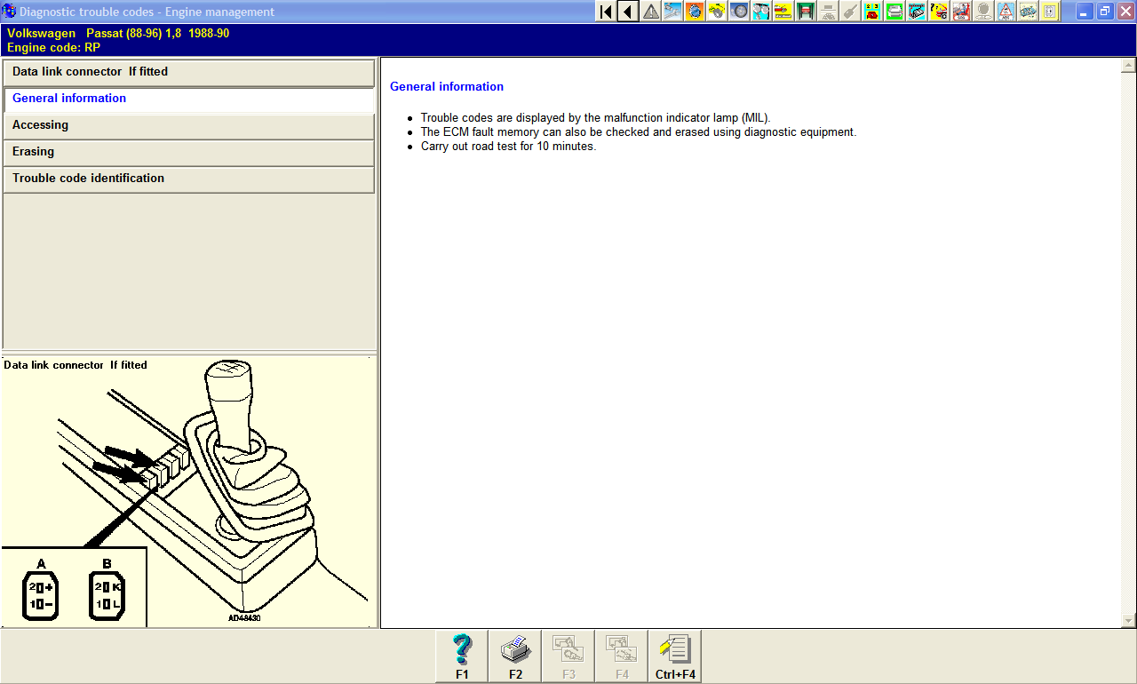Image resolution: width=1137 pixels, height=684 pixels.
Task: Open the Erasing section
Action: point(188,152)
